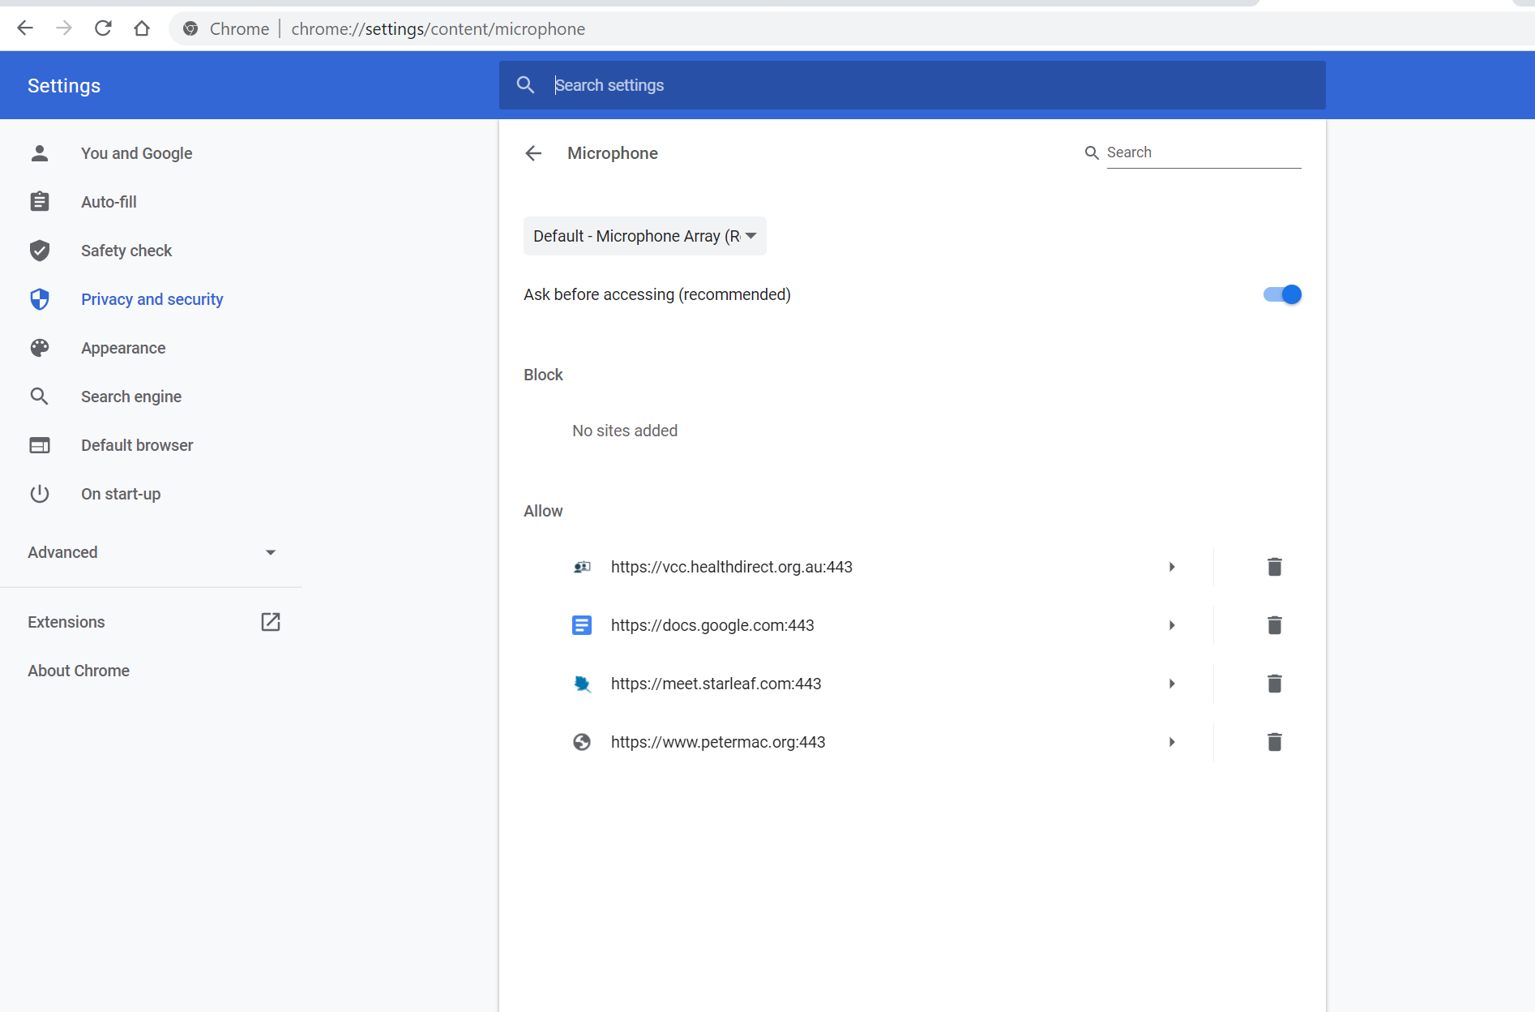The image size is (1535, 1012).
Task: Click the address bar URL
Action: click(438, 29)
